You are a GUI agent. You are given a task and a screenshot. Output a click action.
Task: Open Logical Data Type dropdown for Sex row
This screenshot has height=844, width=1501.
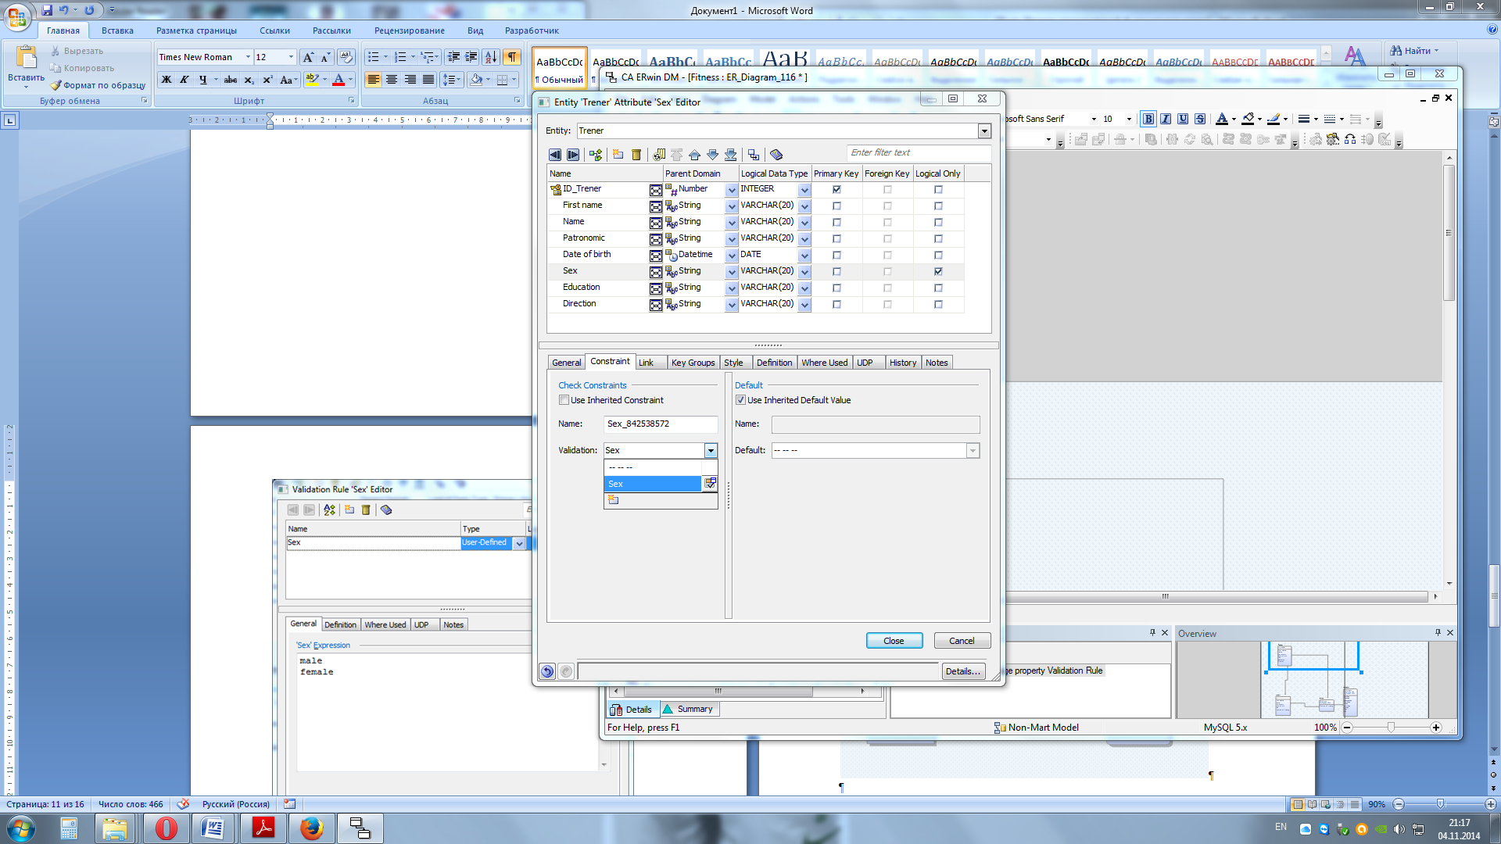pos(804,272)
